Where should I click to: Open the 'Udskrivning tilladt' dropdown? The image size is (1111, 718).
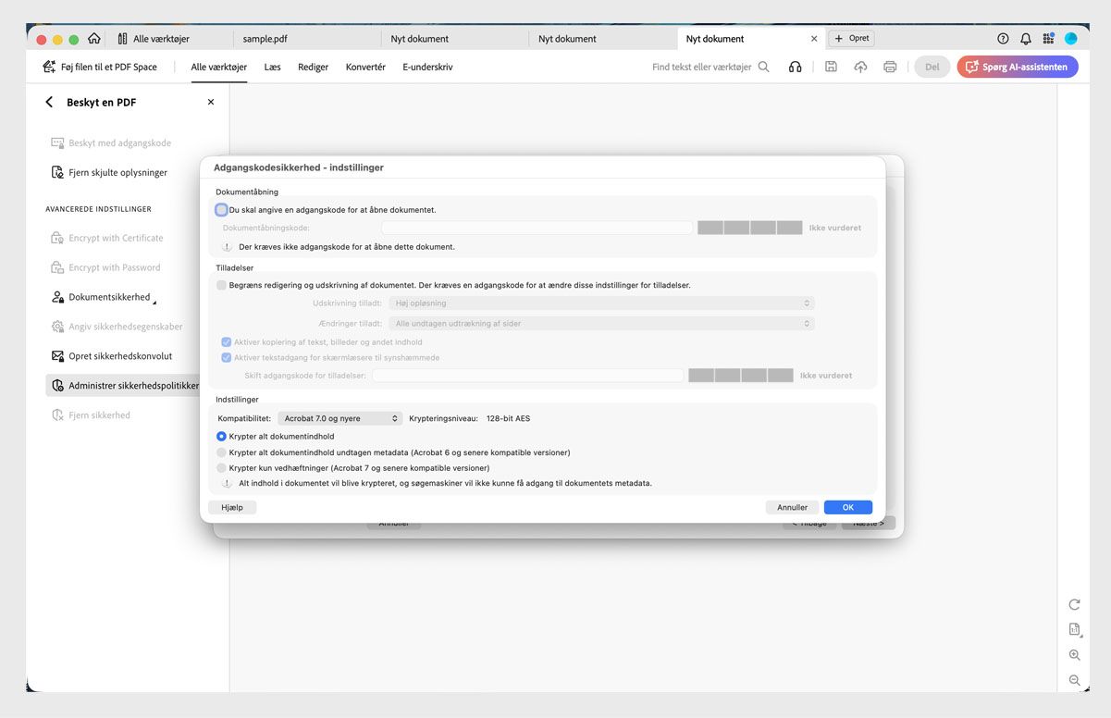click(x=601, y=303)
